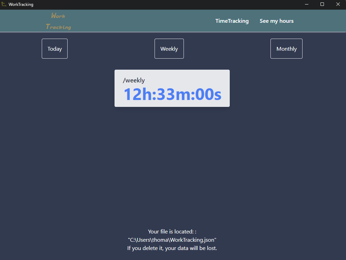The width and height of the screenshot is (346, 260).
Task: Switch to the Monthly time view
Action: click(286, 49)
